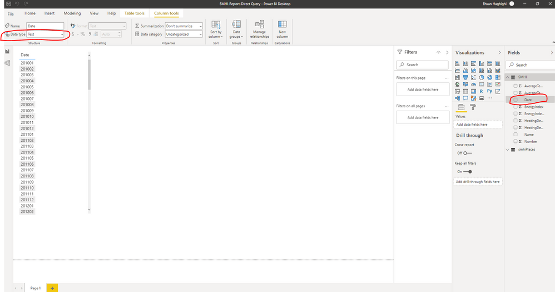
Task: Select the donut chart visual
Action: click(x=489, y=77)
